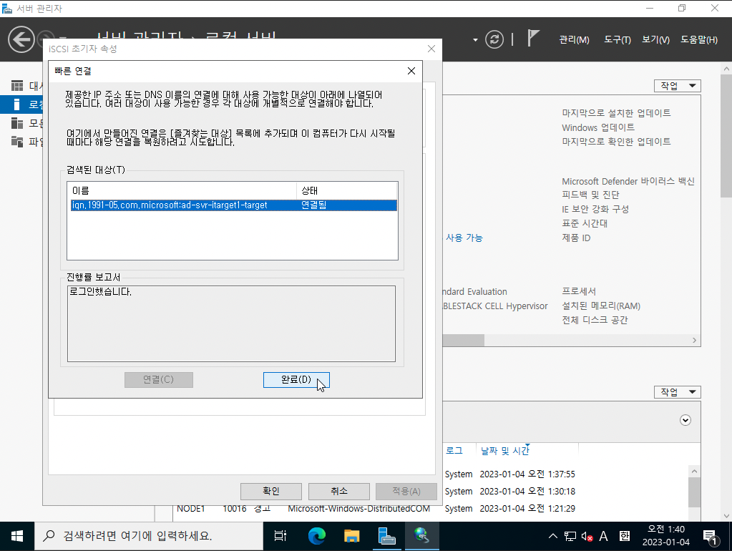Open the 보기(V) menu

[x=655, y=39]
